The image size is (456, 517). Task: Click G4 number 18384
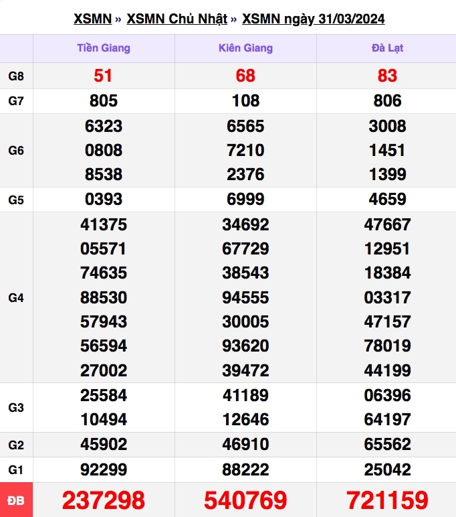pyautogui.click(x=387, y=273)
